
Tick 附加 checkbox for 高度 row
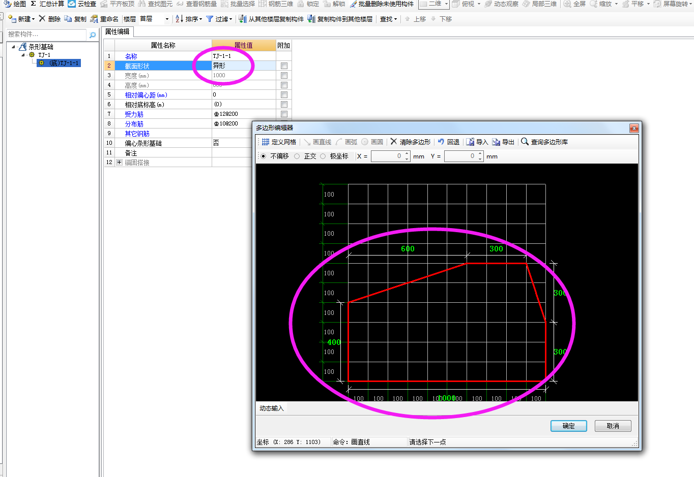point(284,85)
